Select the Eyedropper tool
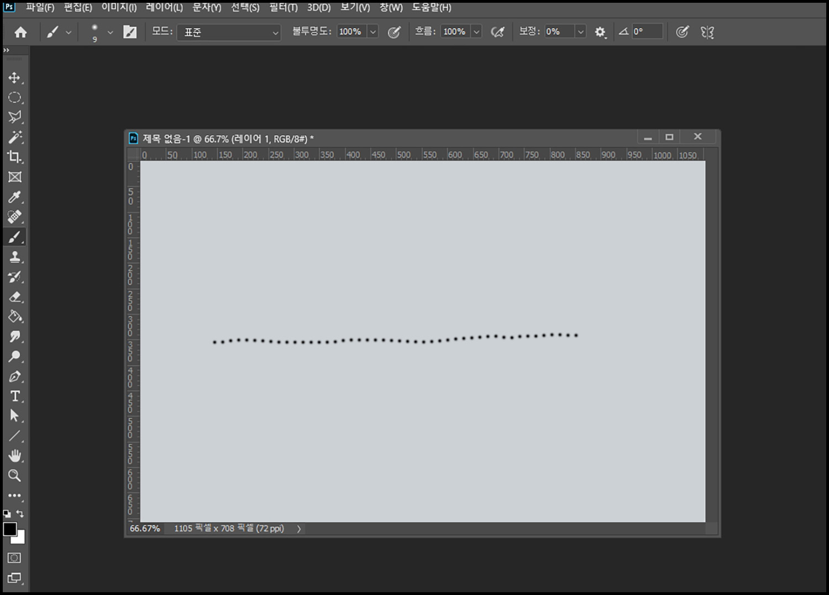Screen dimensions: 829x595 click(x=14, y=197)
